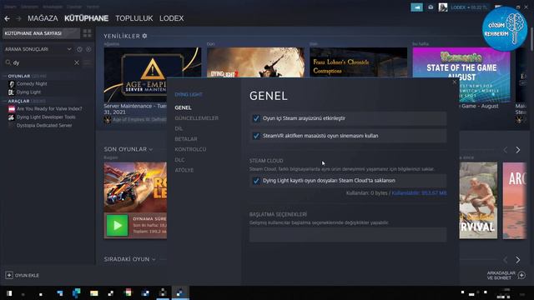Click the Comedy Night game icon
The width and height of the screenshot is (534, 300).
pyautogui.click(x=12, y=84)
